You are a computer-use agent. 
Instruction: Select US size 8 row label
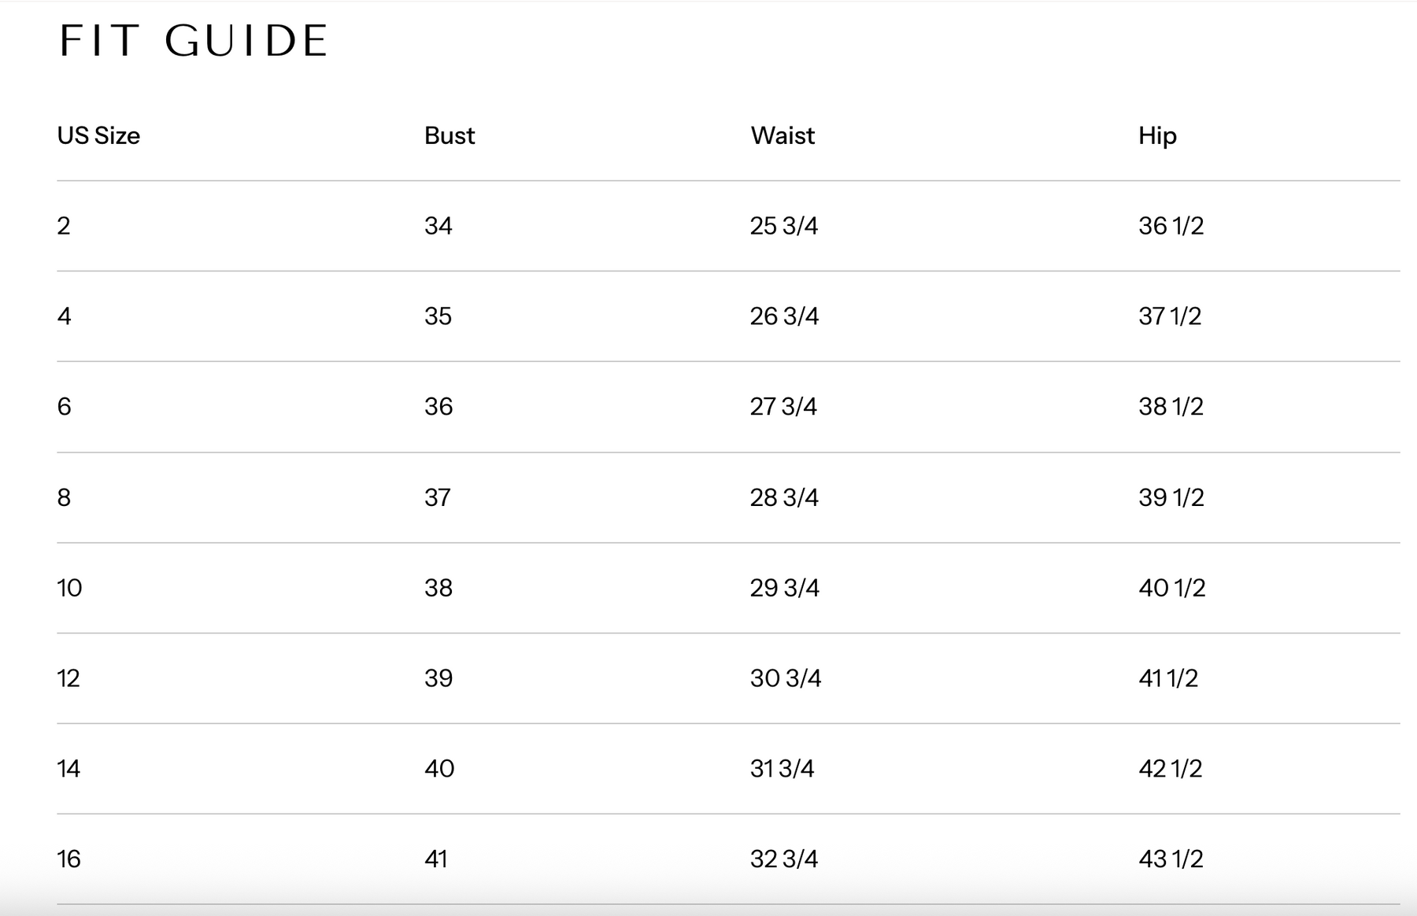[65, 497]
